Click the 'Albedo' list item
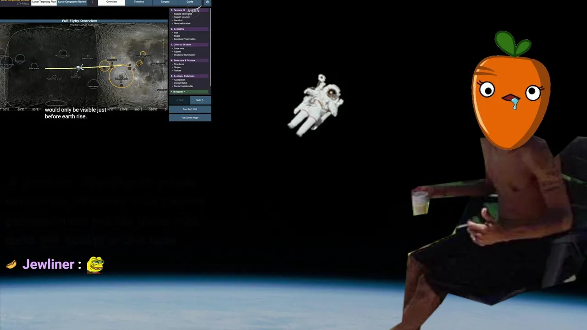This screenshot has width=587, height=330. click(x=177, y=51)
